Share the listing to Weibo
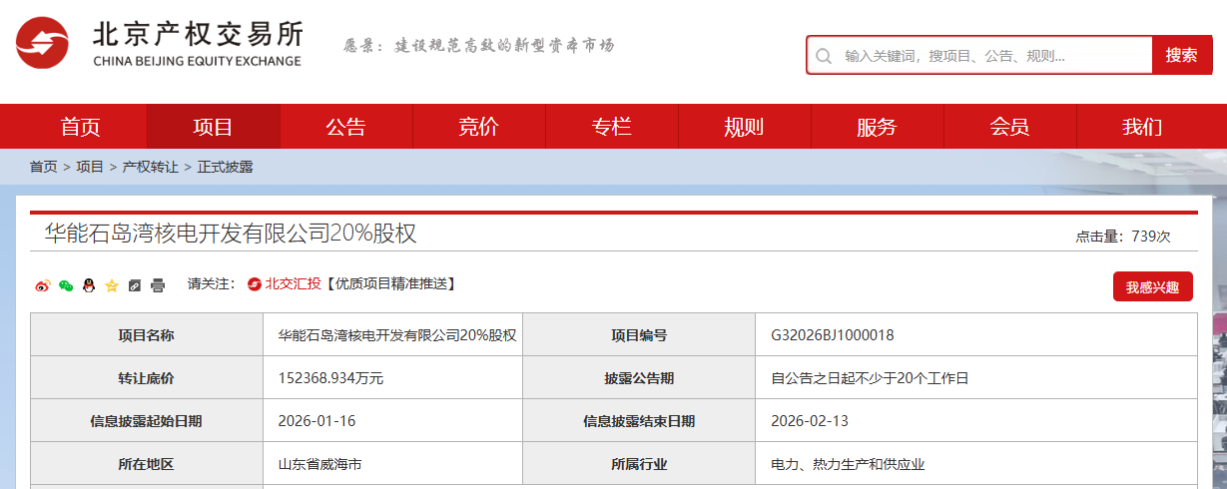The image size is (1227, 489). 42,285
